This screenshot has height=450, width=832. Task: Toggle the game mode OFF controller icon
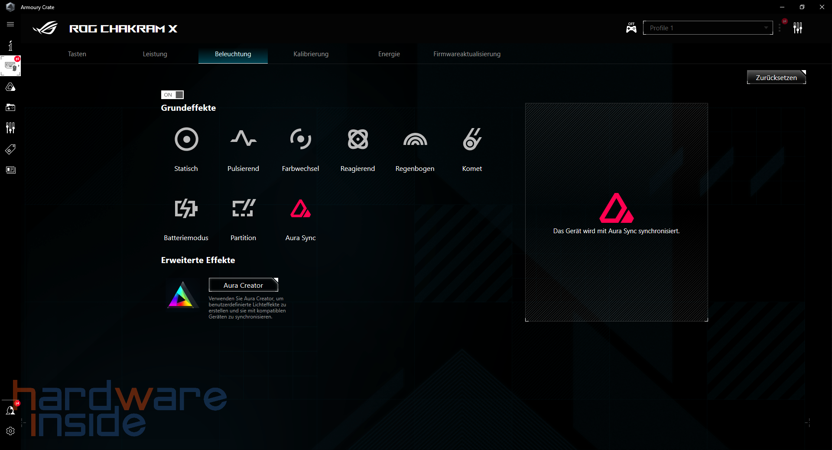tap(631, 27)
